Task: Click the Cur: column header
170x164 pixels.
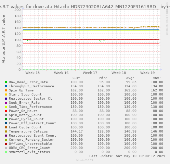Action: (x=77, y=78)
